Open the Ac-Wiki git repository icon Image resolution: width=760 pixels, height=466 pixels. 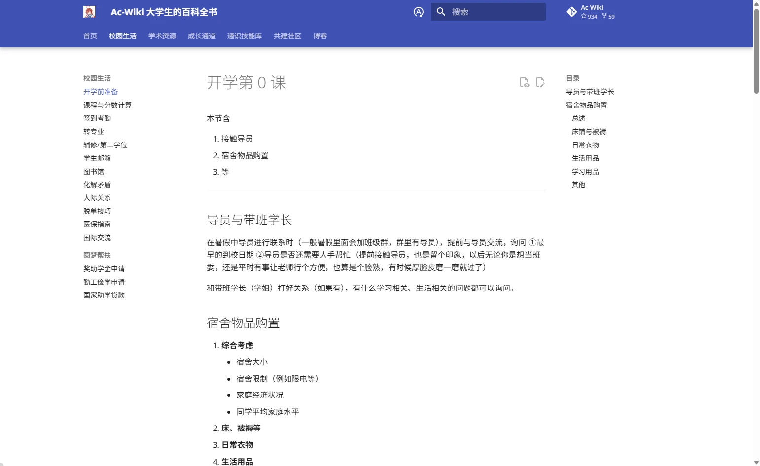tap(571, 12)
